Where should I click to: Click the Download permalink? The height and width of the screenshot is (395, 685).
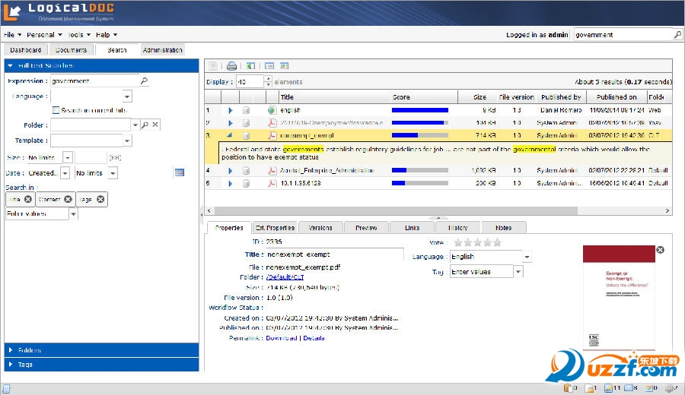(x=281, y=338)
